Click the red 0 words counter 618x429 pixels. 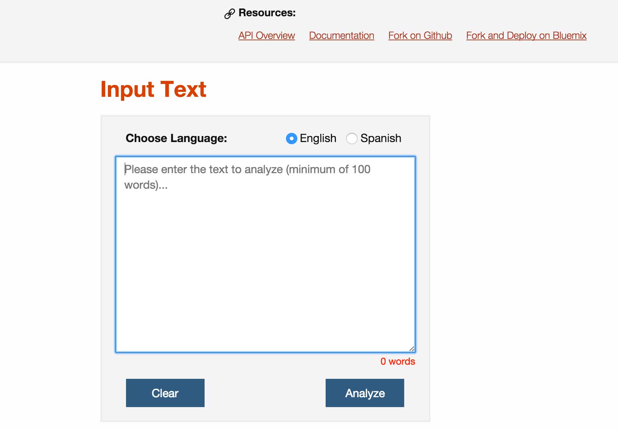click(x=398, y=362)
